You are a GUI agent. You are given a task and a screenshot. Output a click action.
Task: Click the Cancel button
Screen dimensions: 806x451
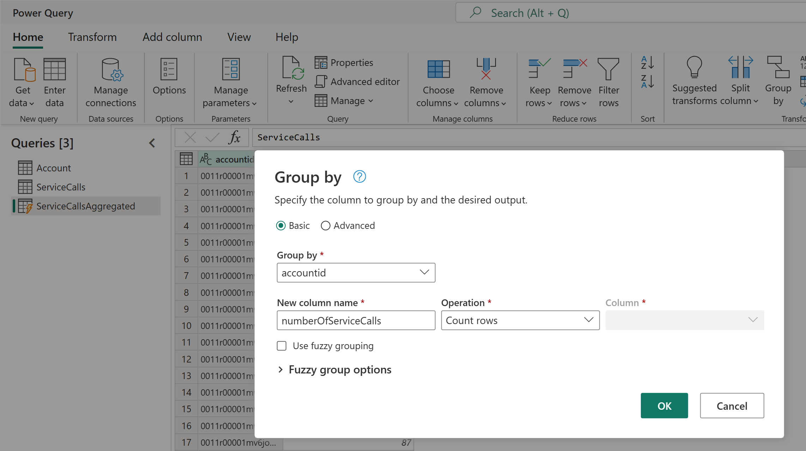click(x=732, y=406)
